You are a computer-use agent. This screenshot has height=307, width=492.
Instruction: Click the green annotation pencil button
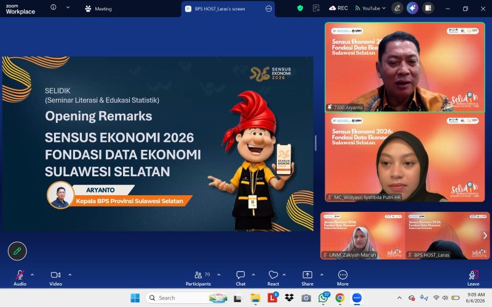click(17, 251)
